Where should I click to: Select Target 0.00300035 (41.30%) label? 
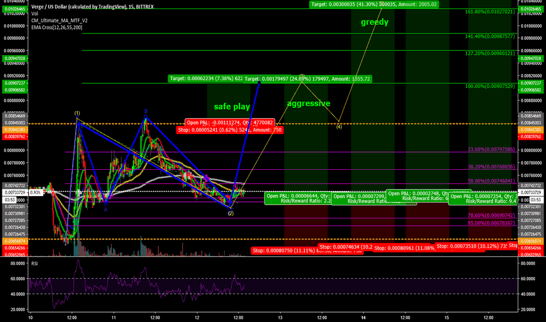click(374, 5)
